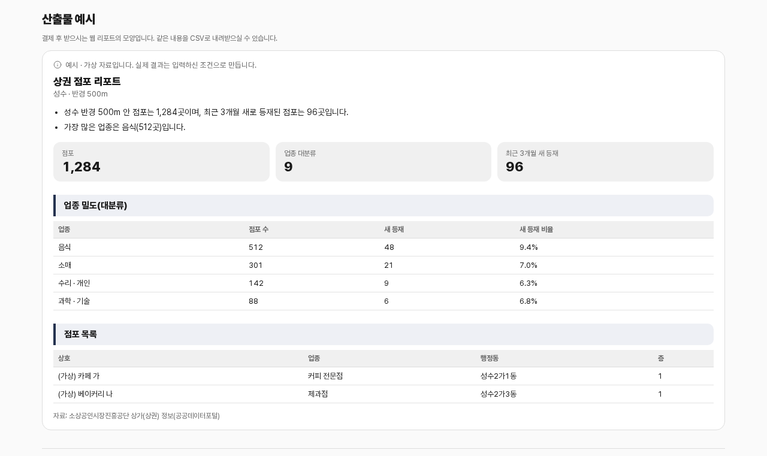767x456 pixels.
Task: Click the store count cell "512"
Action: point(256,247)
